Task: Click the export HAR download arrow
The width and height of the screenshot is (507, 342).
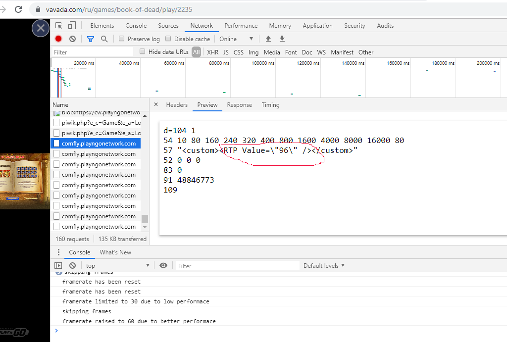Action: click(x=282, y=39)
